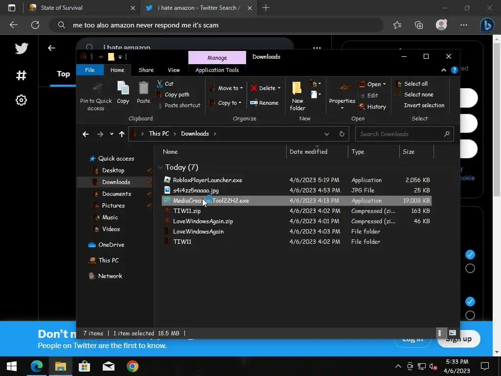Open the Application Tools tab
Image resolution: width=501 pixels, height=376 pixels.
point(217,70)
